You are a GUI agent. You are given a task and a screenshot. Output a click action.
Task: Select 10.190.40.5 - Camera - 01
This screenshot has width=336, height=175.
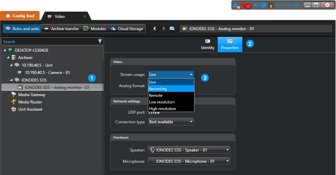47,73
